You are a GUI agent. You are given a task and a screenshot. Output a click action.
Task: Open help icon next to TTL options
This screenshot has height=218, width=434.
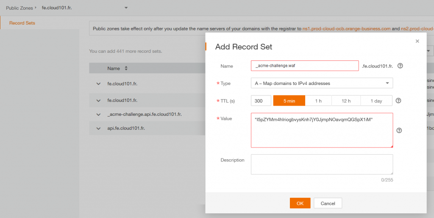398,101
